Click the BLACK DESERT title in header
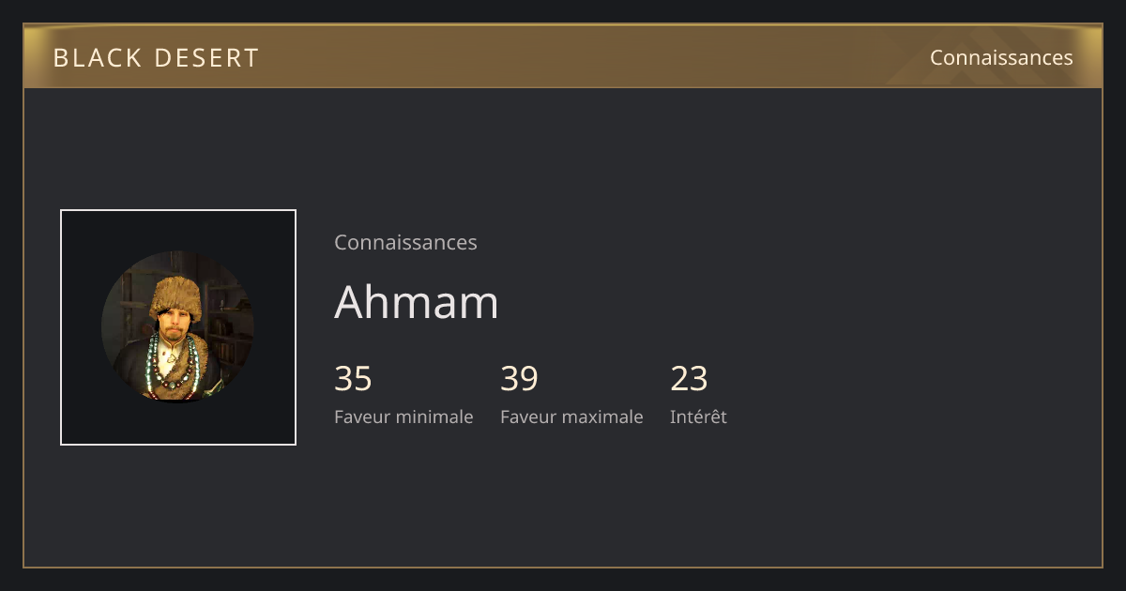1126x591 pixels. coord(156,58)
